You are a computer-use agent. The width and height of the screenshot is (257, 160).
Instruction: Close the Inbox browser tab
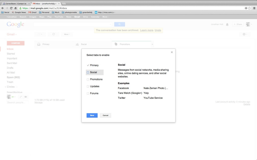pos(59,3)
